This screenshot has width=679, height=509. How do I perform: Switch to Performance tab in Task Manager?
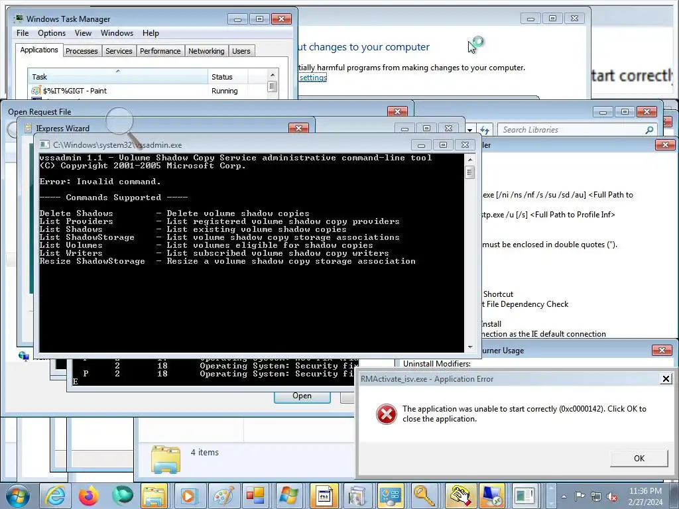pyautogui.click(x=160, y=51)
